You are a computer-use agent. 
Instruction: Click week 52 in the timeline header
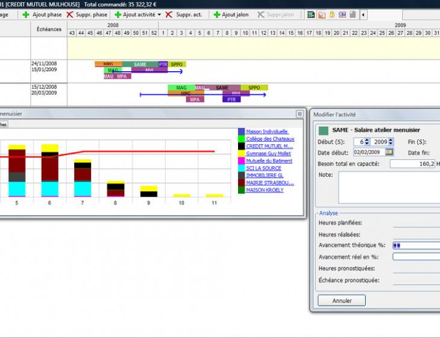[154, 33]
